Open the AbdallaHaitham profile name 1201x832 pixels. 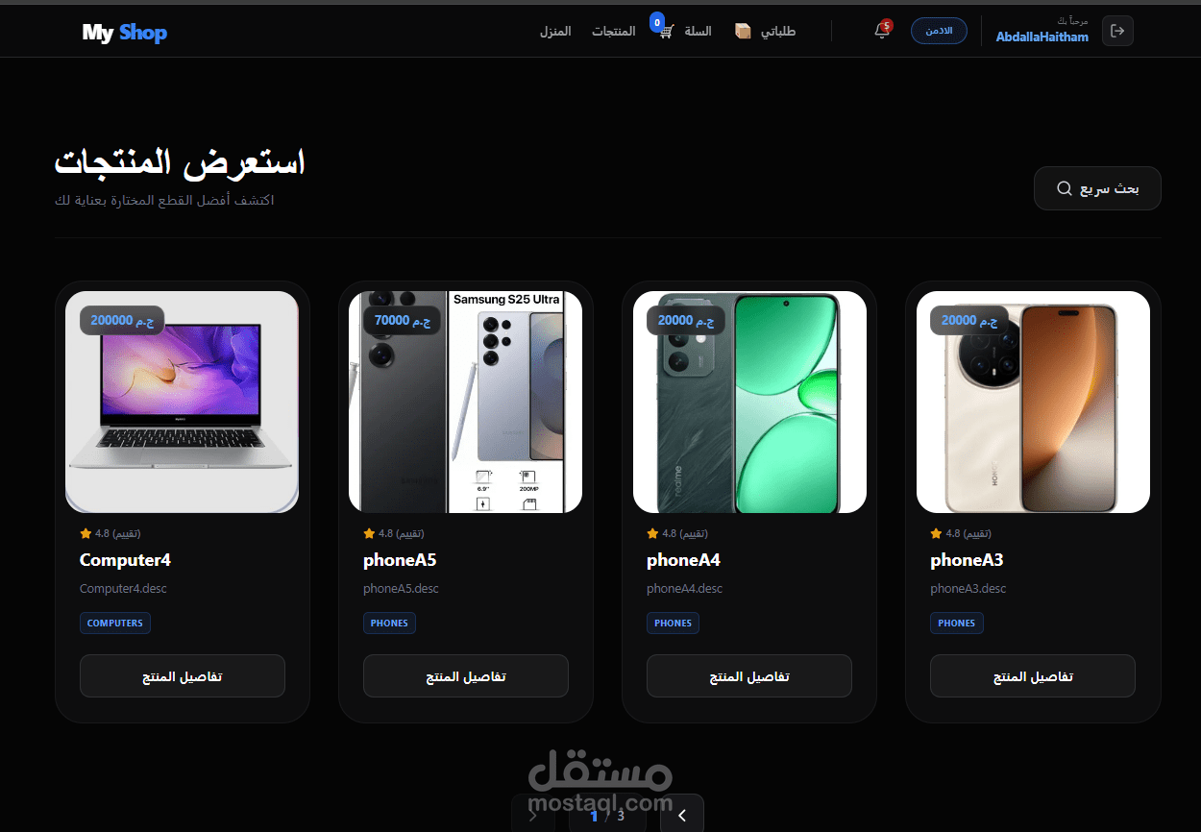click(x=1042, y=37)
